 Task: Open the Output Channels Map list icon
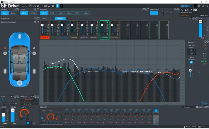[35, 22]
